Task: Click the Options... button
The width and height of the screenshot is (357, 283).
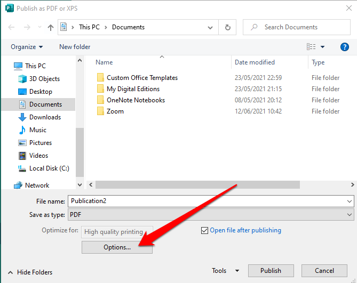Action: [x=117, y=247]
